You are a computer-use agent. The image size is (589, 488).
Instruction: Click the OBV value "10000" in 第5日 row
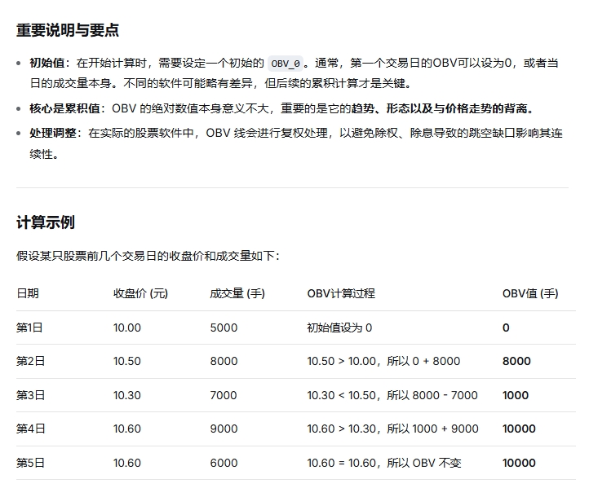click(x=519, y=463)
